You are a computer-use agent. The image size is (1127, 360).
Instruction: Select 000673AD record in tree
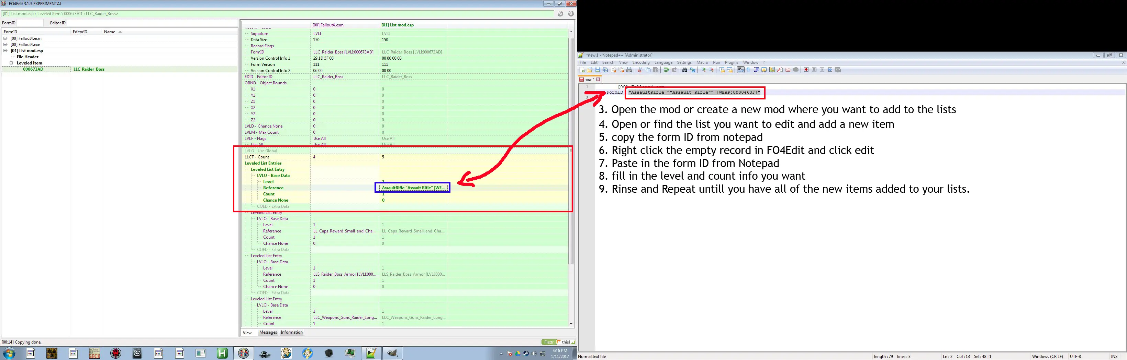tap(33, 69)
